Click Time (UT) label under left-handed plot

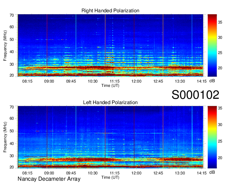point(110,177)
